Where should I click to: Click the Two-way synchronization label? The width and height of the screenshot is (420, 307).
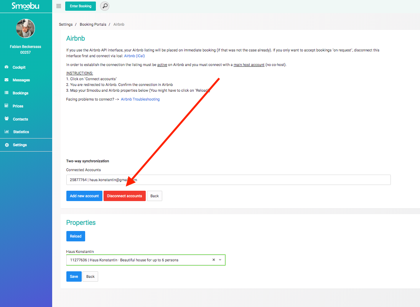point(87,161)
